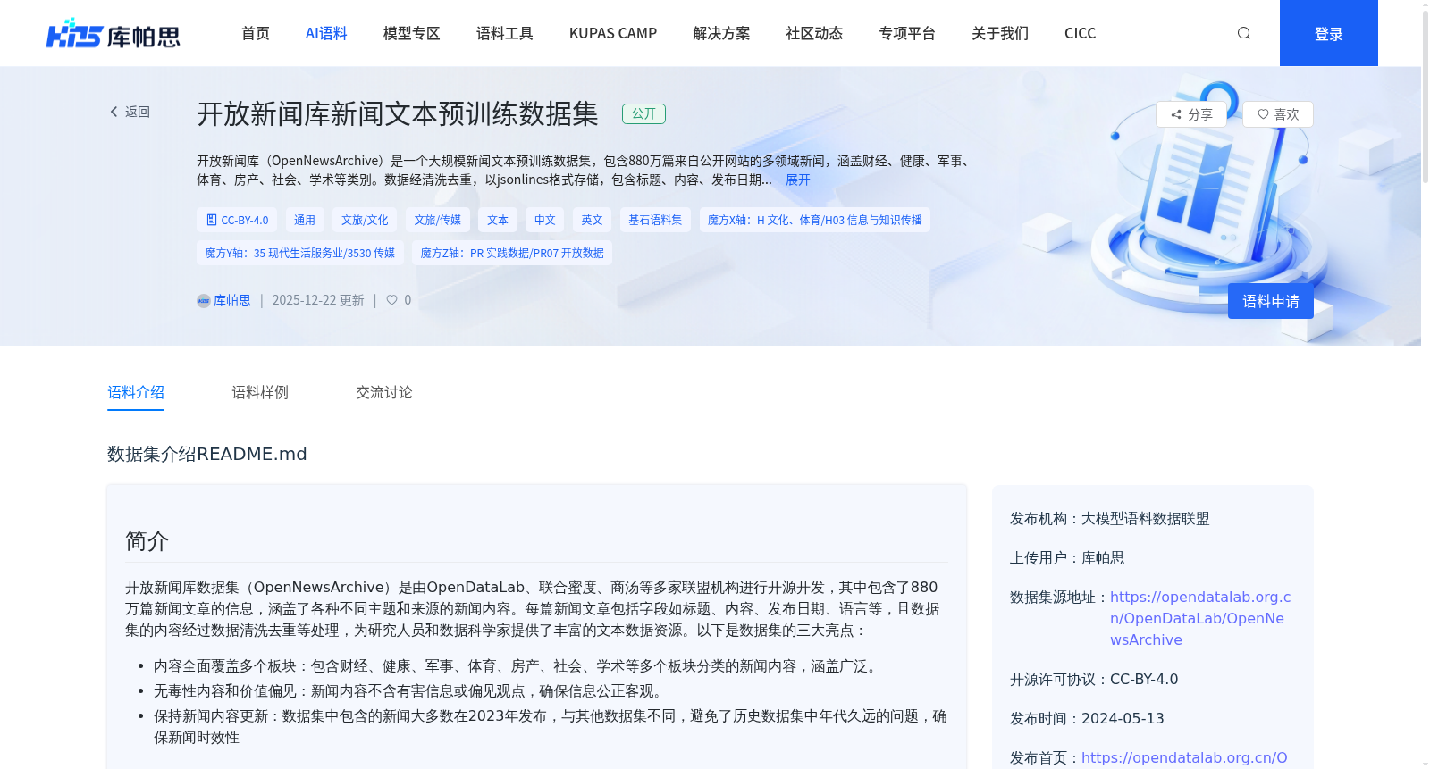The image size is (1430, 769).
Task: Click the 魔方X轴 H 文化、体育 tag
Action: pos(815,220)
